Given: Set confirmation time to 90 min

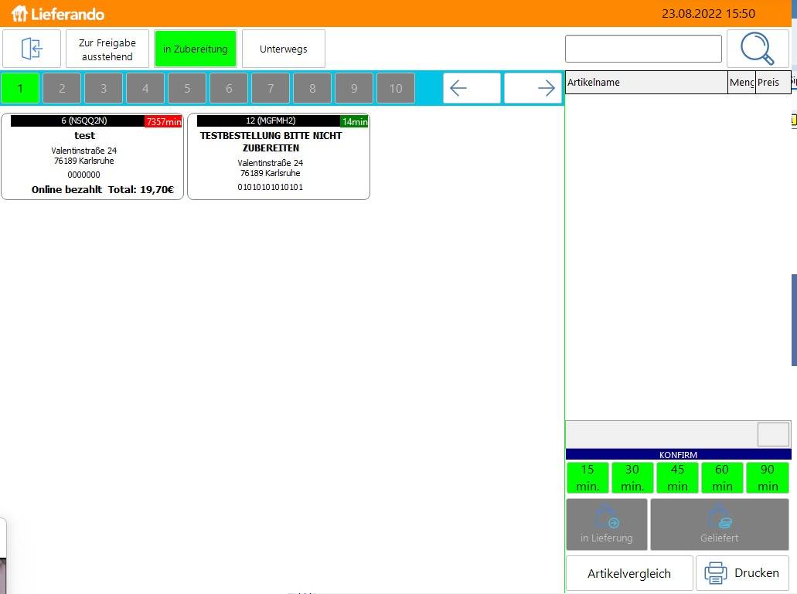Looking at the screenshot, I should click(x=767, y=477).
